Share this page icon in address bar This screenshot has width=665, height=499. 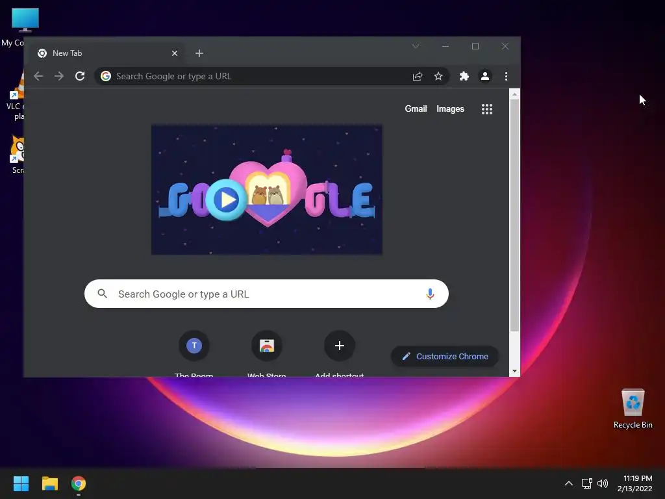[x=418, y=77]
